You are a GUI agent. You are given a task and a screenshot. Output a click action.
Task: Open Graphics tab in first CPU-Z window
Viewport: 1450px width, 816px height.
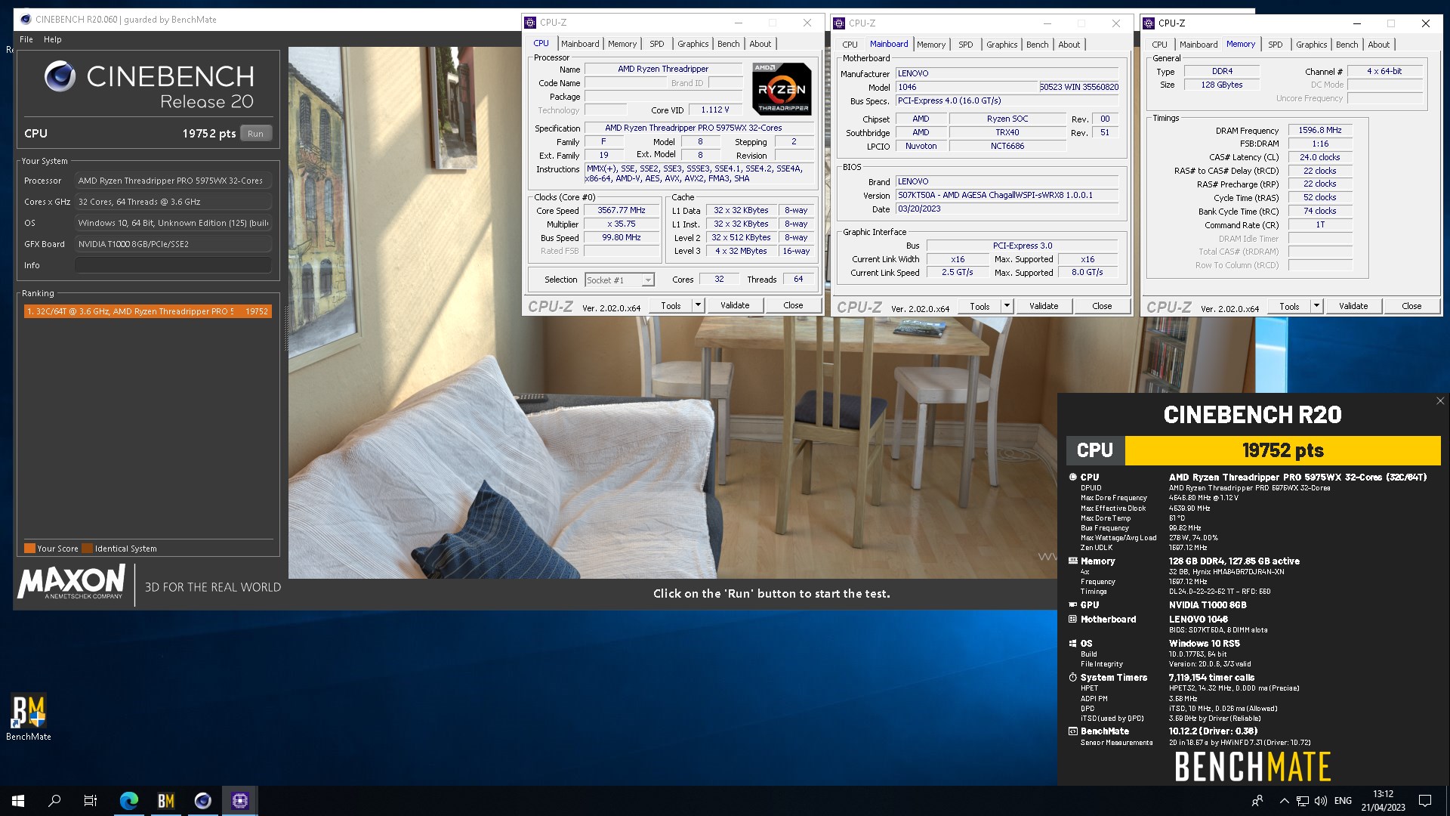tap(693, 44)
